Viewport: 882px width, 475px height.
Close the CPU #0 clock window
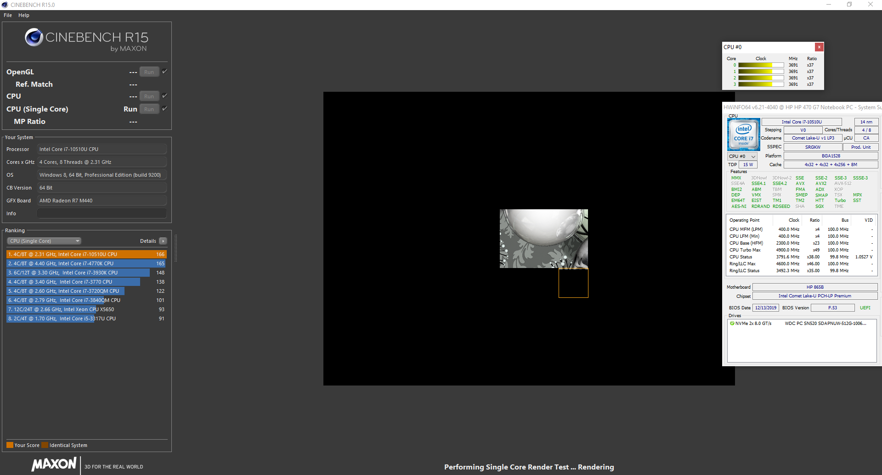[819, 47]
